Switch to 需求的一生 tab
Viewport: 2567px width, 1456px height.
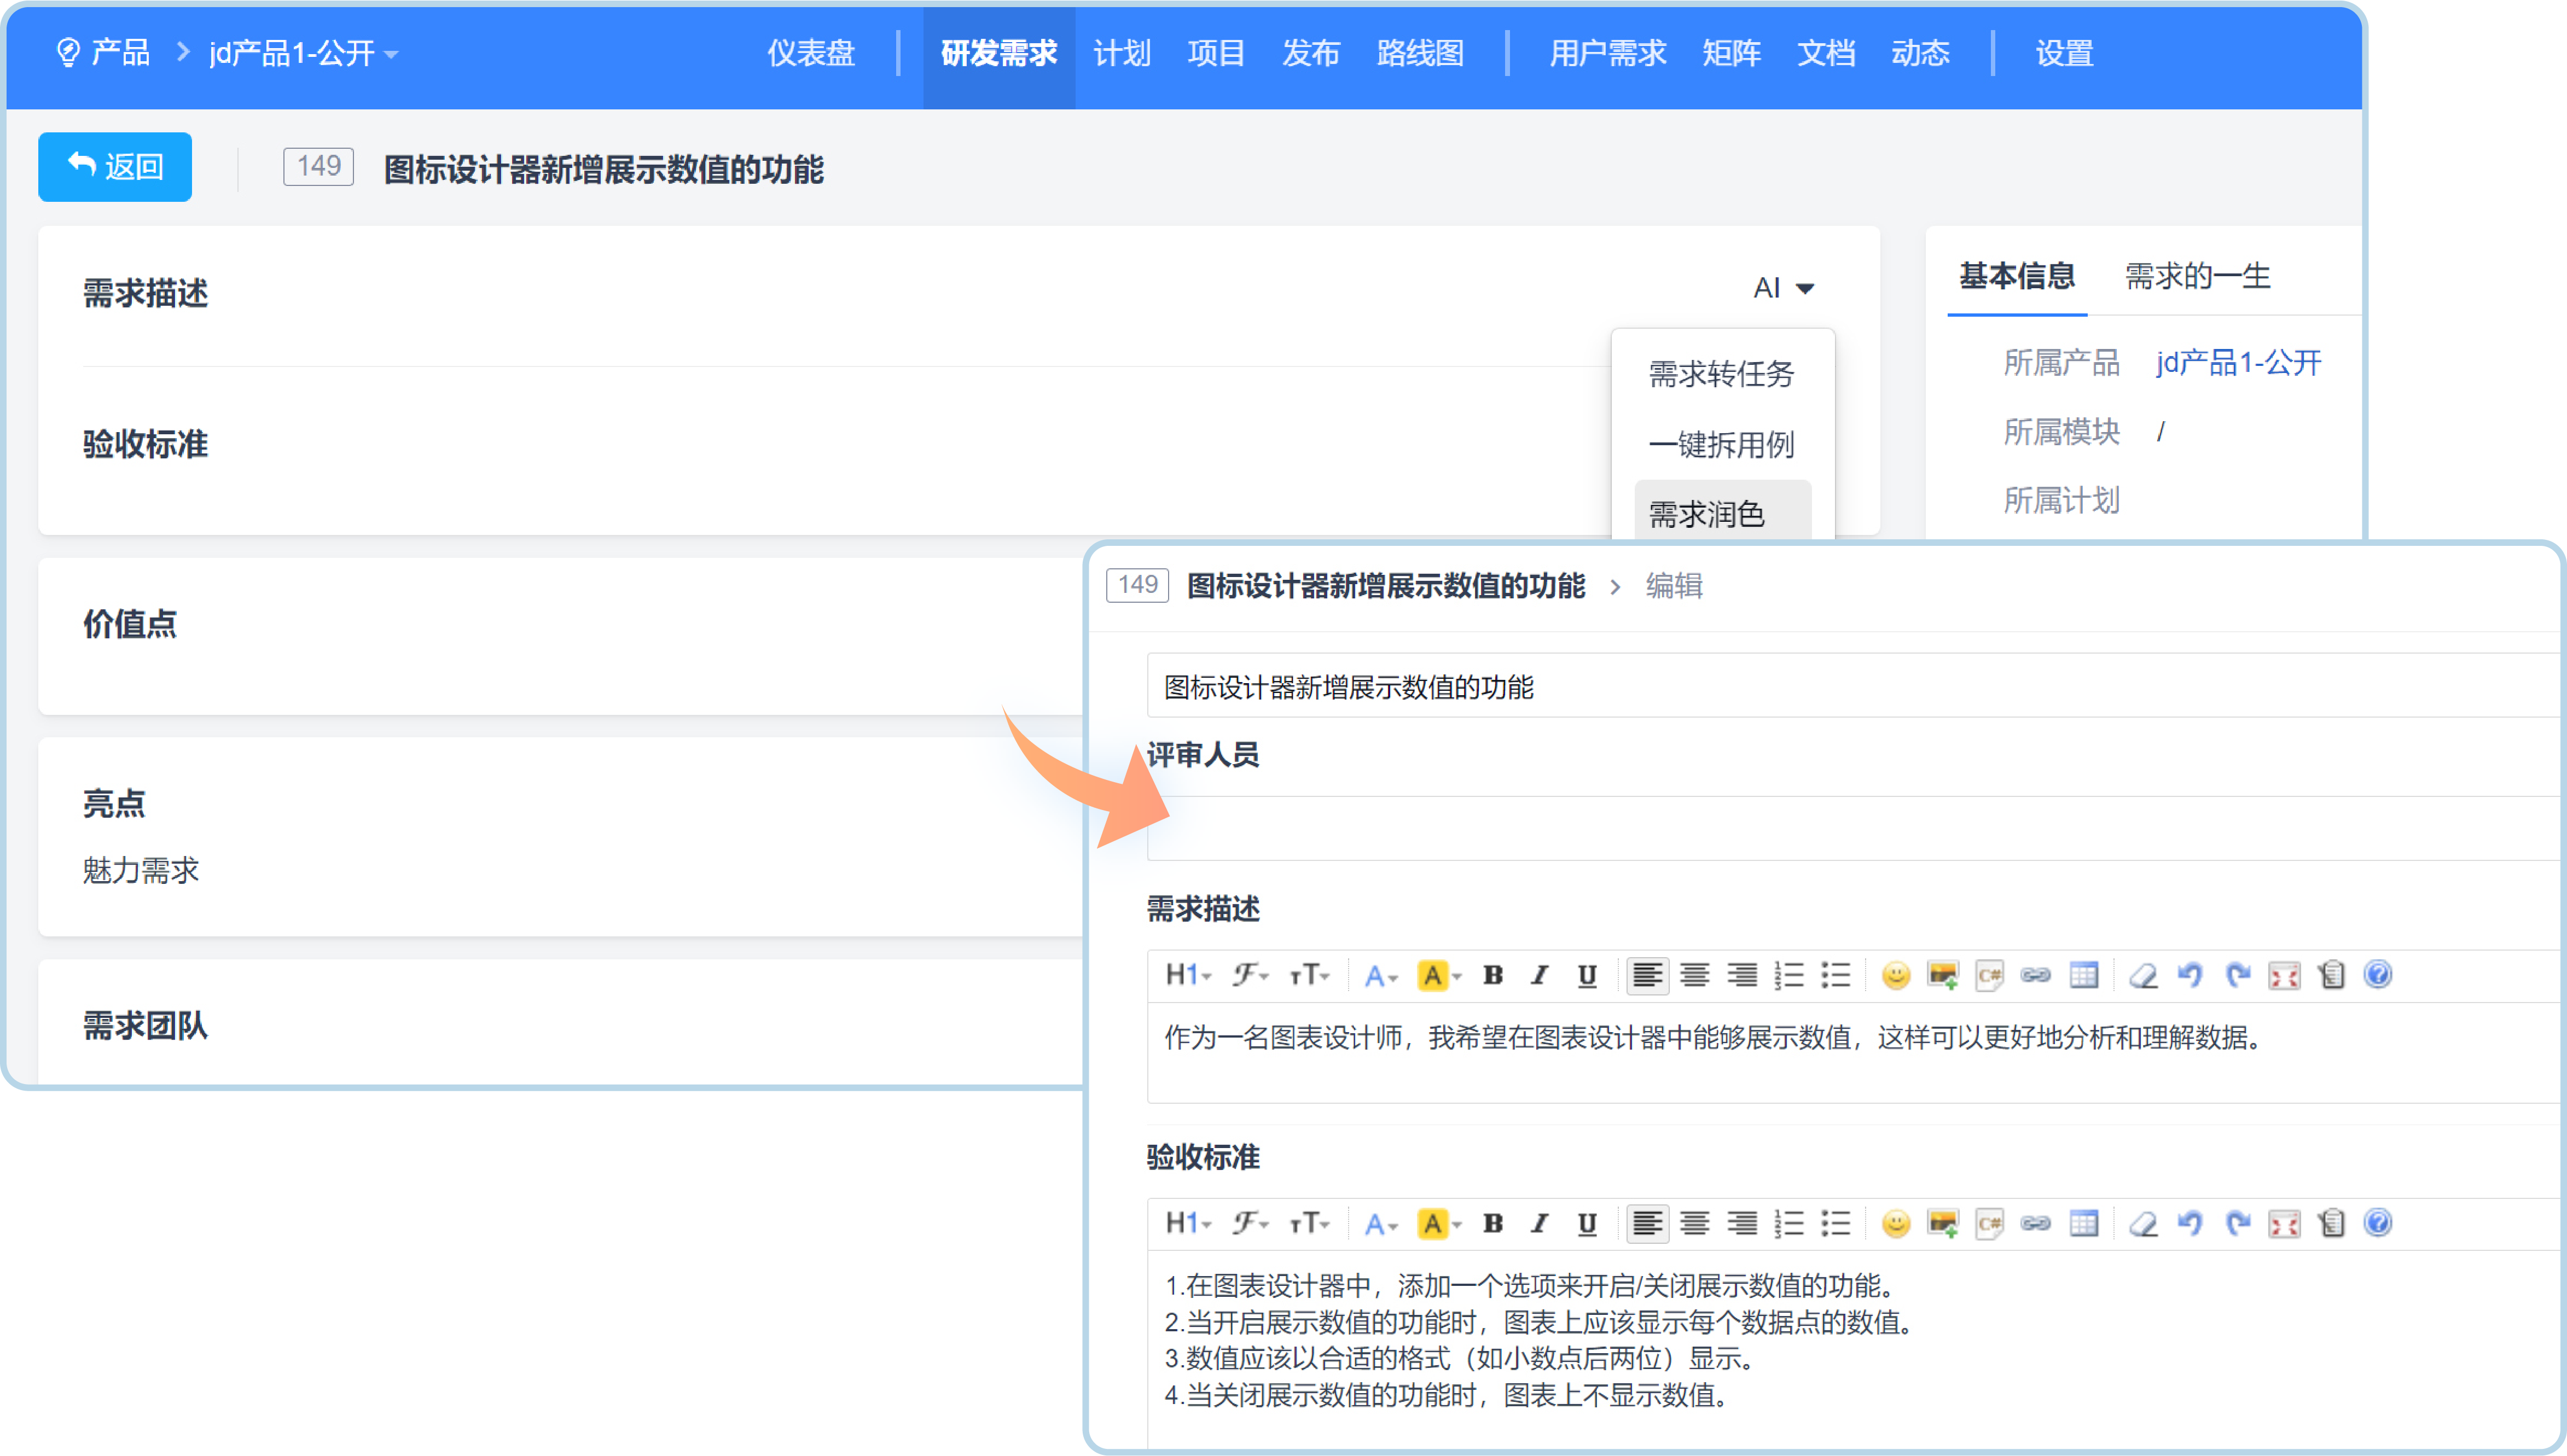2197,276
